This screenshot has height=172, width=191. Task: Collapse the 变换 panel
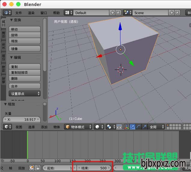(x=11, y=20)
